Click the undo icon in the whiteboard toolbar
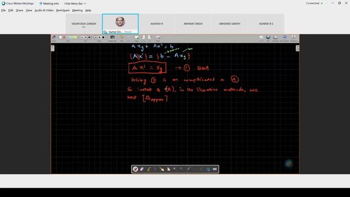Screen dimensions: 350x197 [121, 37]
